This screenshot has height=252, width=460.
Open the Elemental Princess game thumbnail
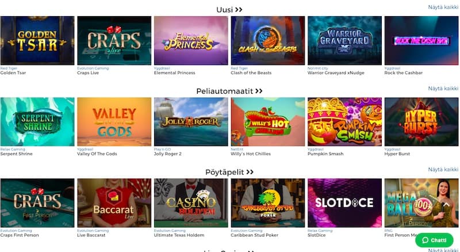pyautogui.click(x=191, y=40)
